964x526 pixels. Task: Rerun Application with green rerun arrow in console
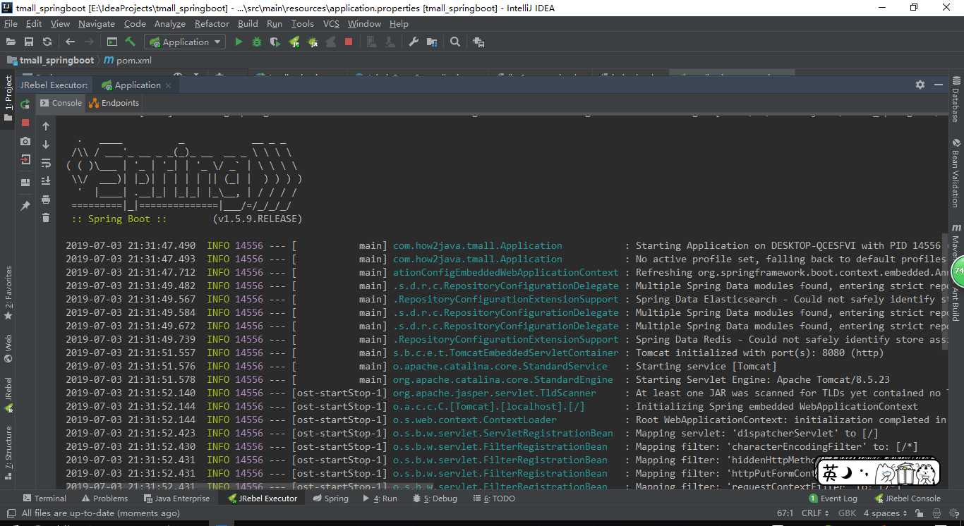pos(25,104)
